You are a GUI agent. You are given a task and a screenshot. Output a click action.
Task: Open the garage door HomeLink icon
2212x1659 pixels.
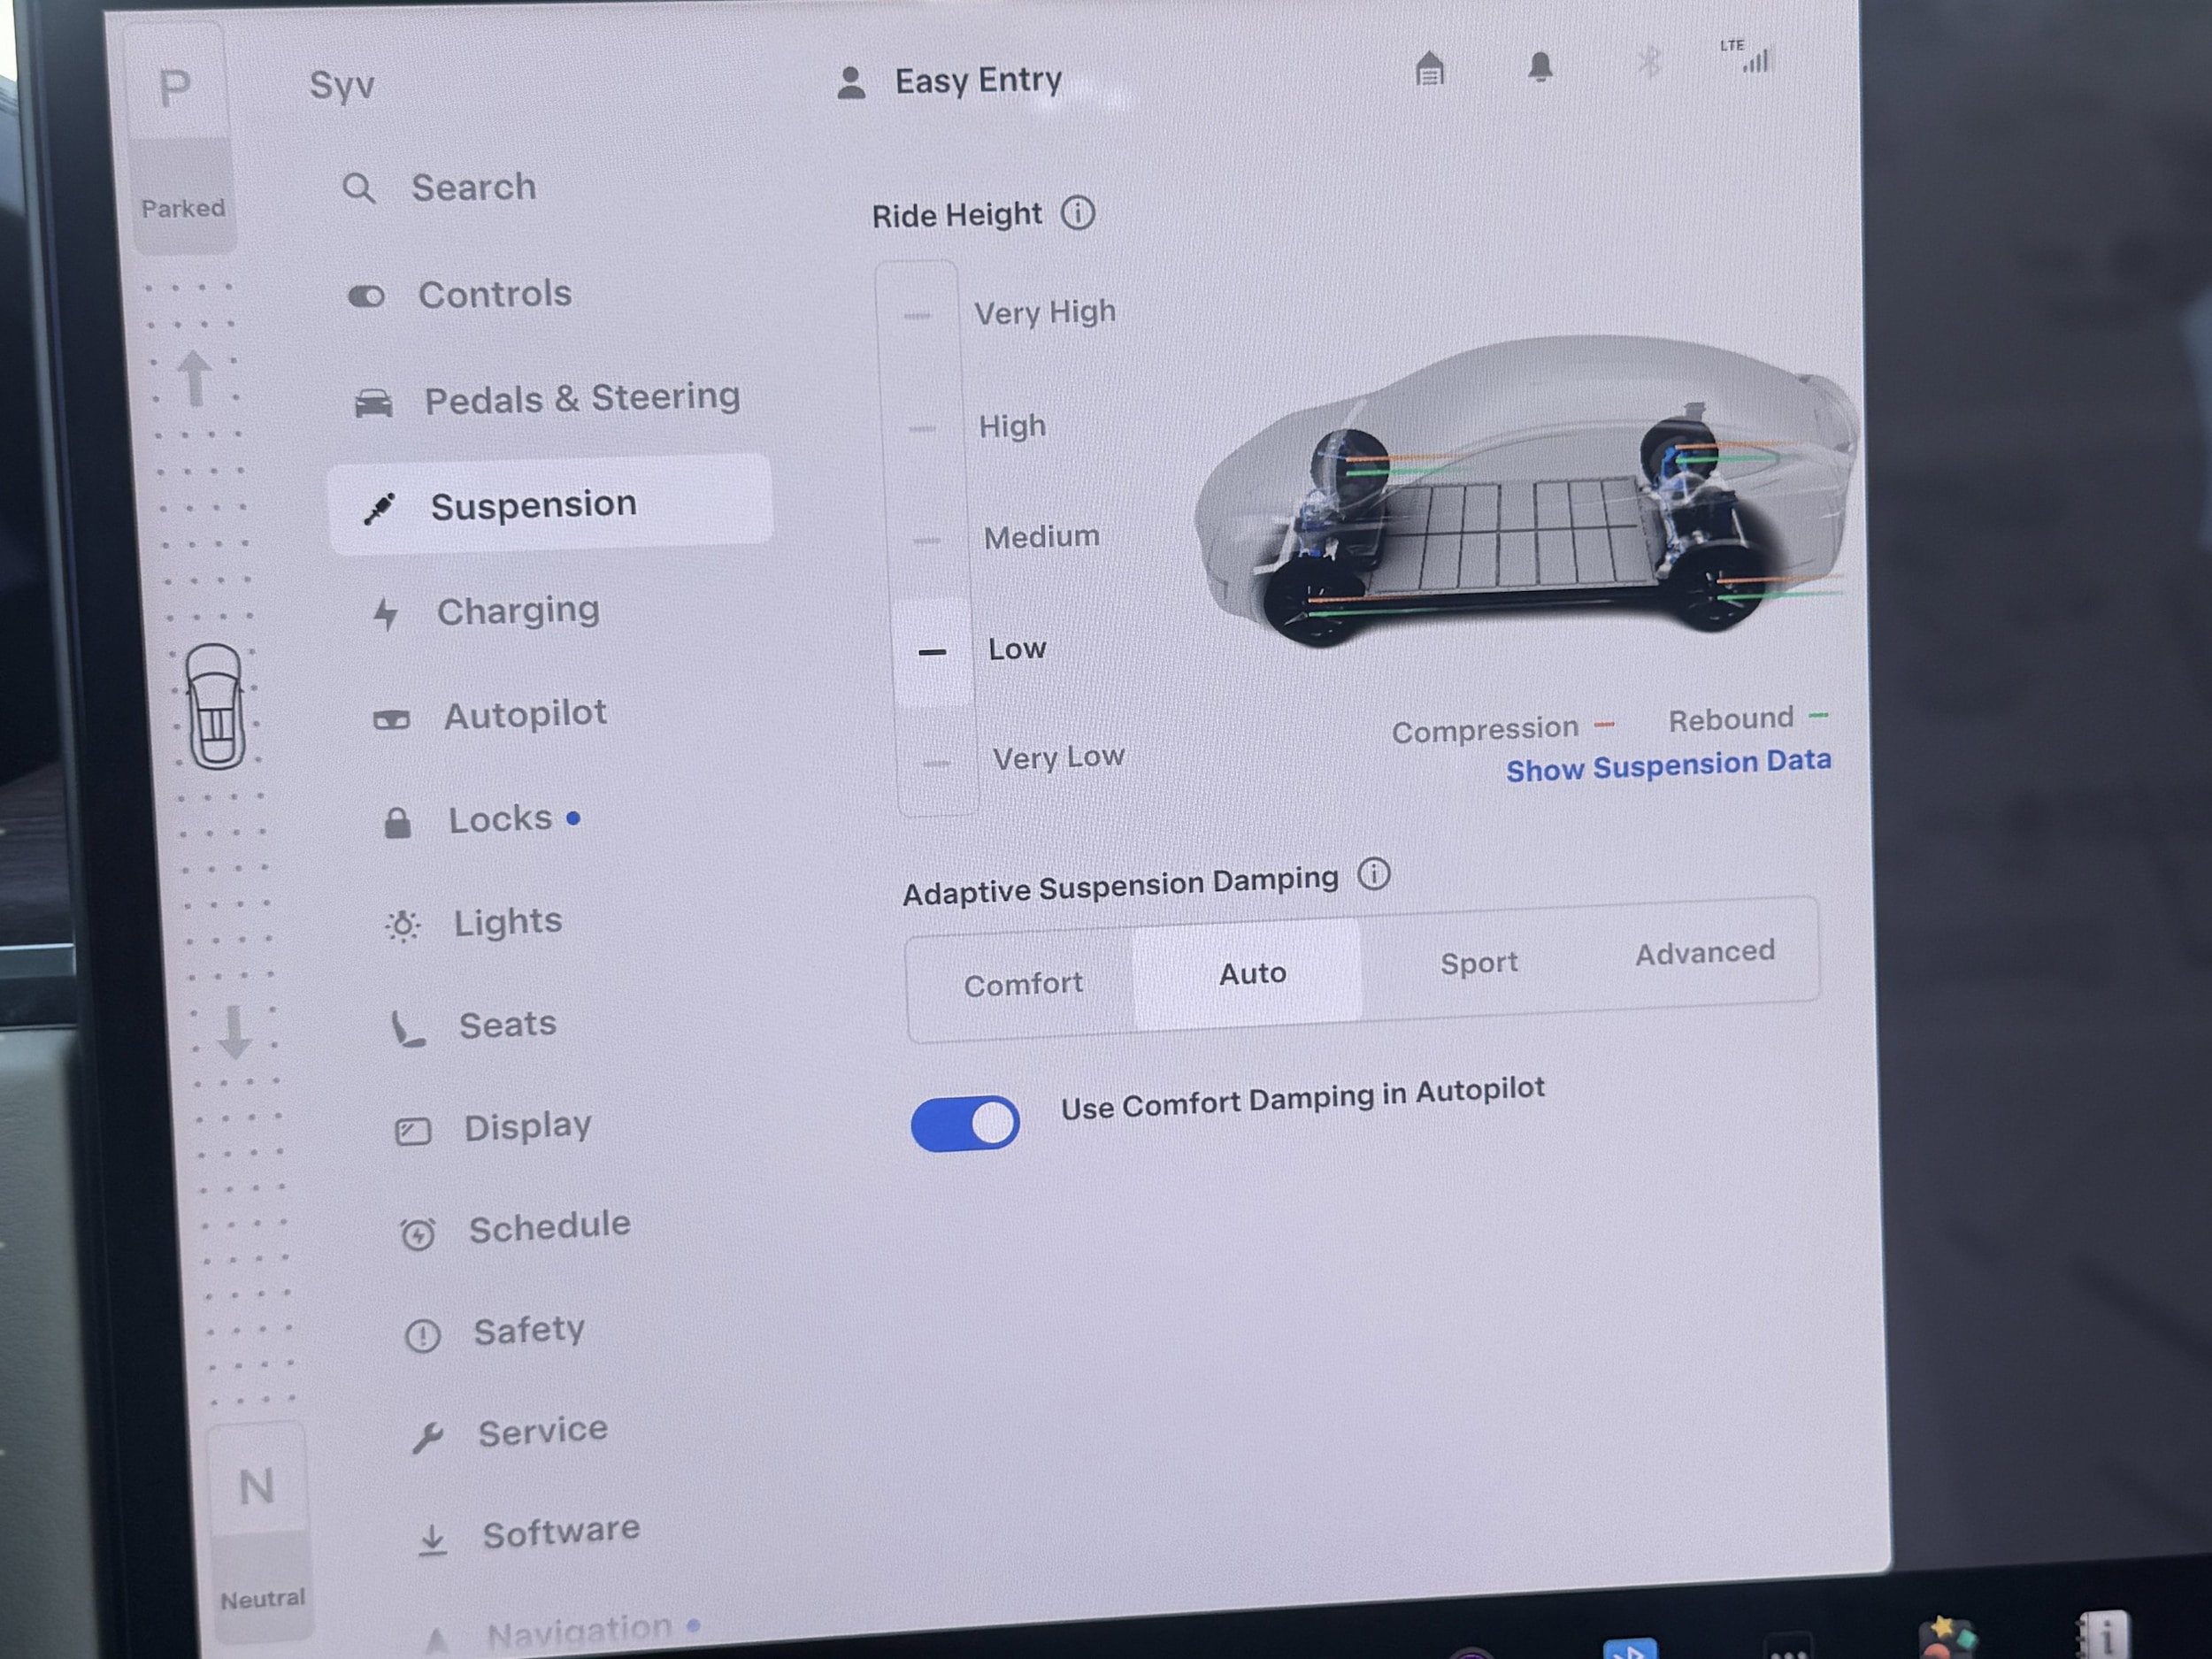tap(1430, 70)
